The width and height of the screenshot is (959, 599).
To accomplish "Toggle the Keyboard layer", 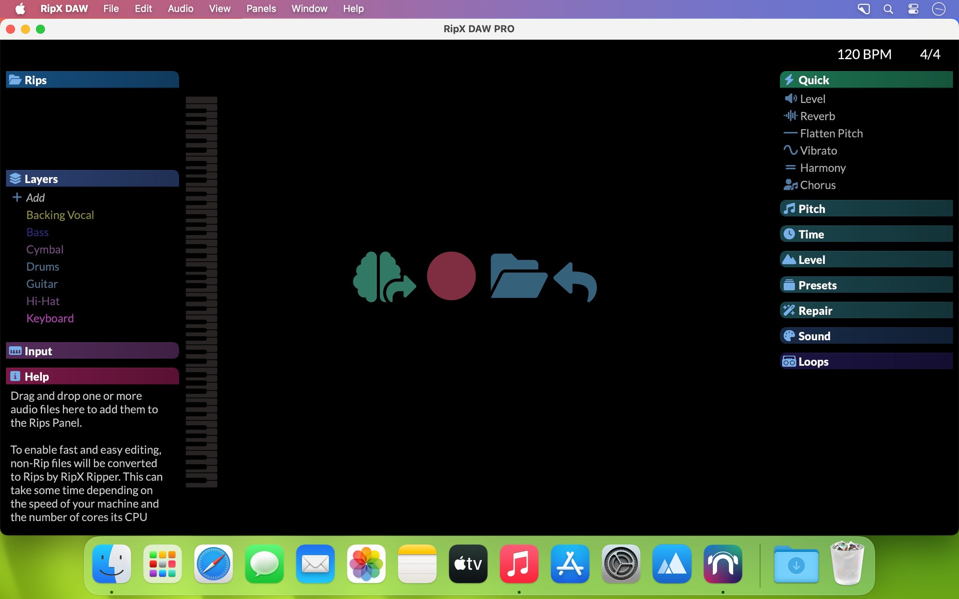I will click(50, 318).
